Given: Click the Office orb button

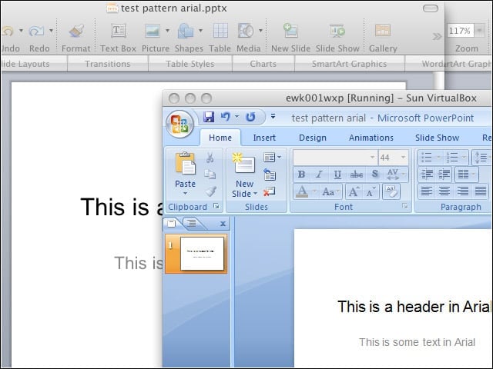Looking at the screenshot, I should pos(179,124).
